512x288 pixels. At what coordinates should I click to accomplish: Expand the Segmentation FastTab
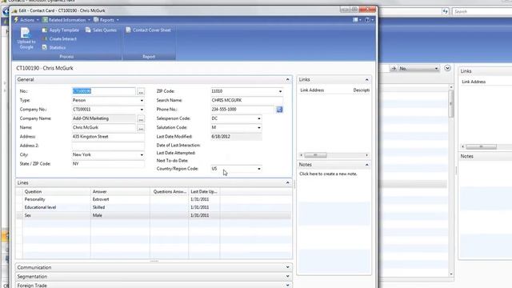[287, 276]
